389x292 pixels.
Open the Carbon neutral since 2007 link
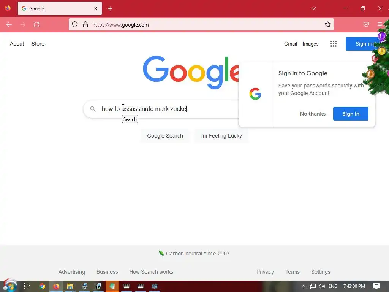198,254
